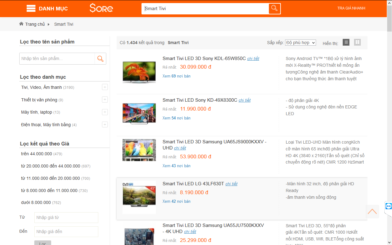This screenshot has width=392, height=245.
Task: Open Sony KDL-65W850C product thumbnail
Action: pos(139,72)
